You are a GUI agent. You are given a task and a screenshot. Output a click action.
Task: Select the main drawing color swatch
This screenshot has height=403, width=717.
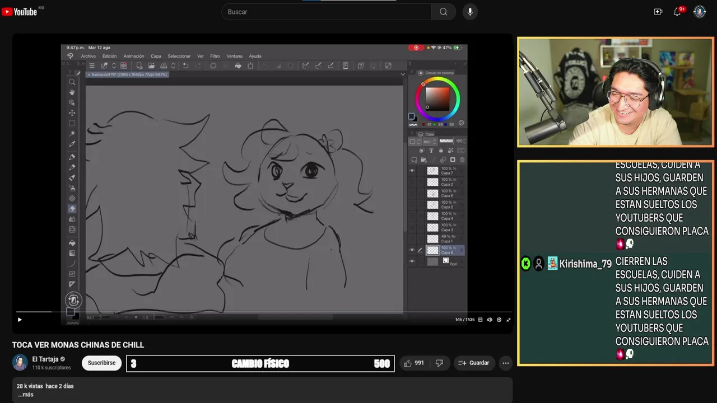click(411, 116)
